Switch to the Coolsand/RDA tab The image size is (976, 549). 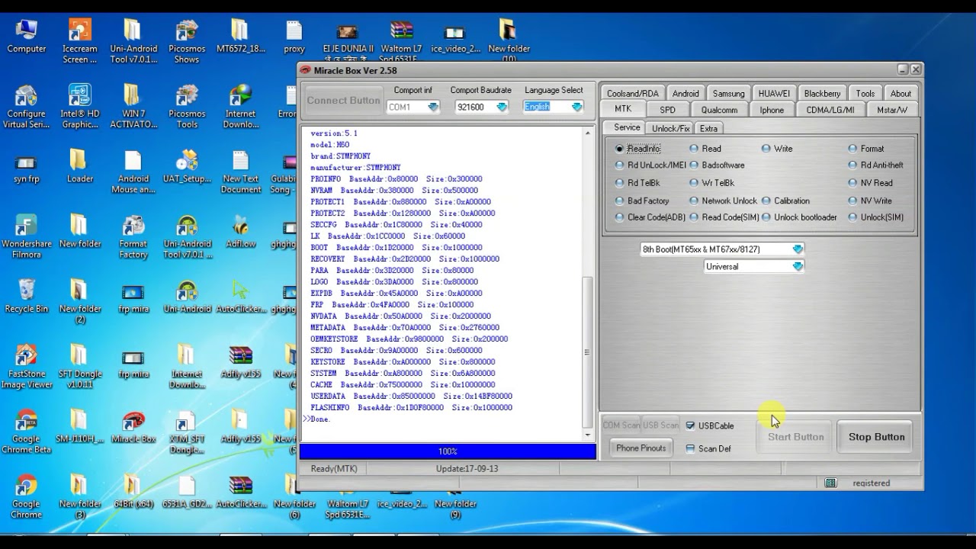(632, 94)
